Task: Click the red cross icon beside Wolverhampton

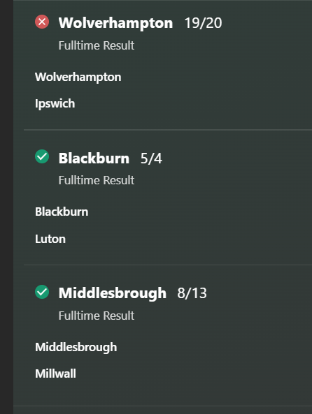Action: pyautogui.click(x=42, y=22)
